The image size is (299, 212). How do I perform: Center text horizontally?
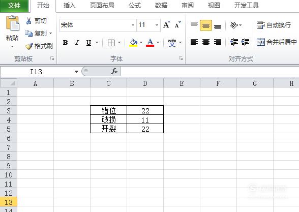[x=206, y=42]
